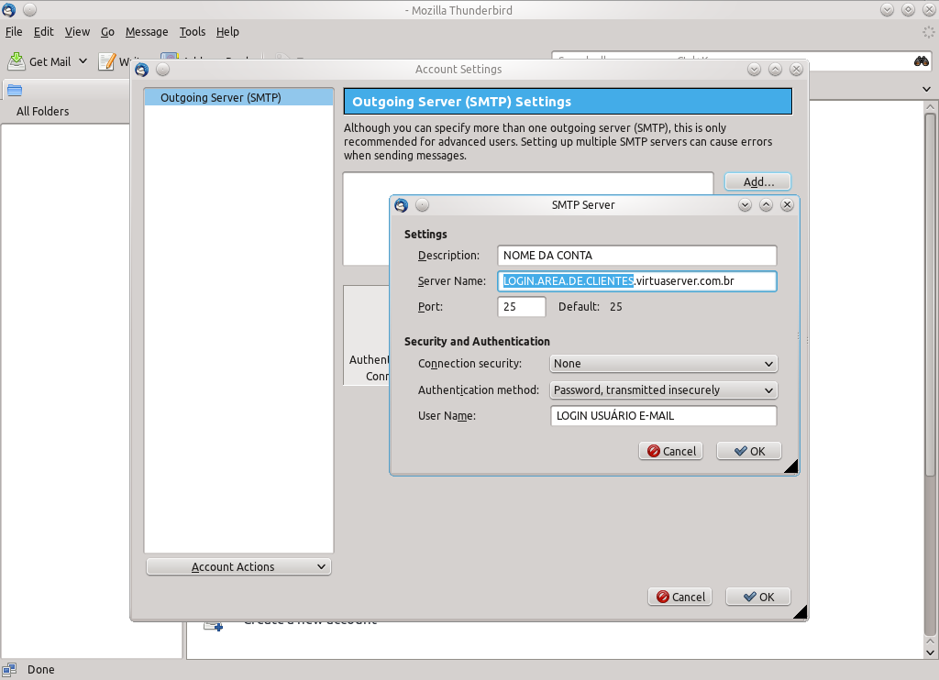This screenshot has width=939, height=680.
Task: Click the Write message pencil icon
Action: tap(106, 61)
